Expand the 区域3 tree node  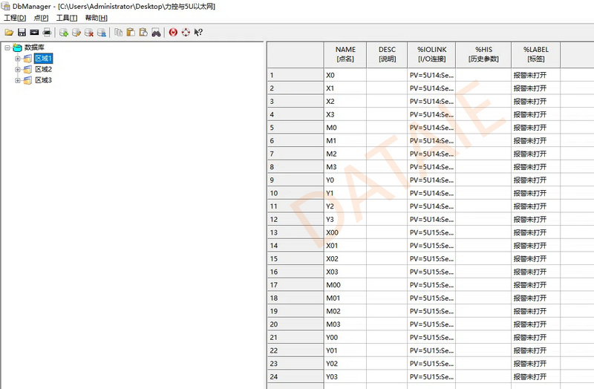17,81
